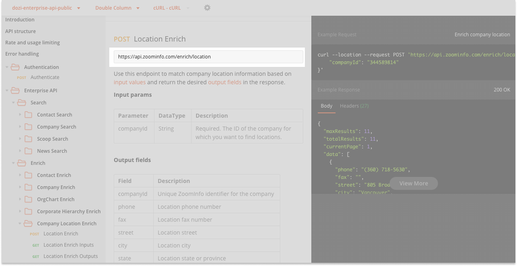Open the dozi-enterprise-api-public workspace dropdown
The height and width of the screenshot is (266, 517).
click(46, 8)
